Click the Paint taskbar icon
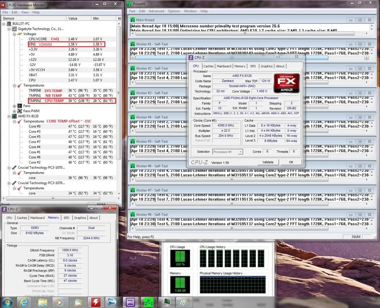This screenshot has height=308, width=380. point(184,302)
